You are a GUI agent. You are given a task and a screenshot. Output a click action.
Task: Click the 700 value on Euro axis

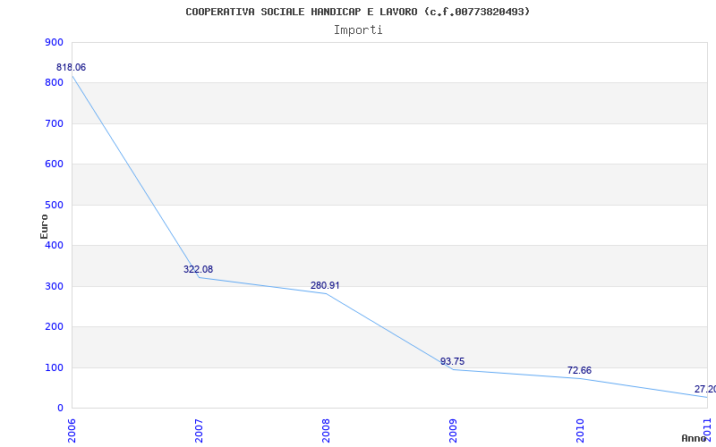[54, 123]
